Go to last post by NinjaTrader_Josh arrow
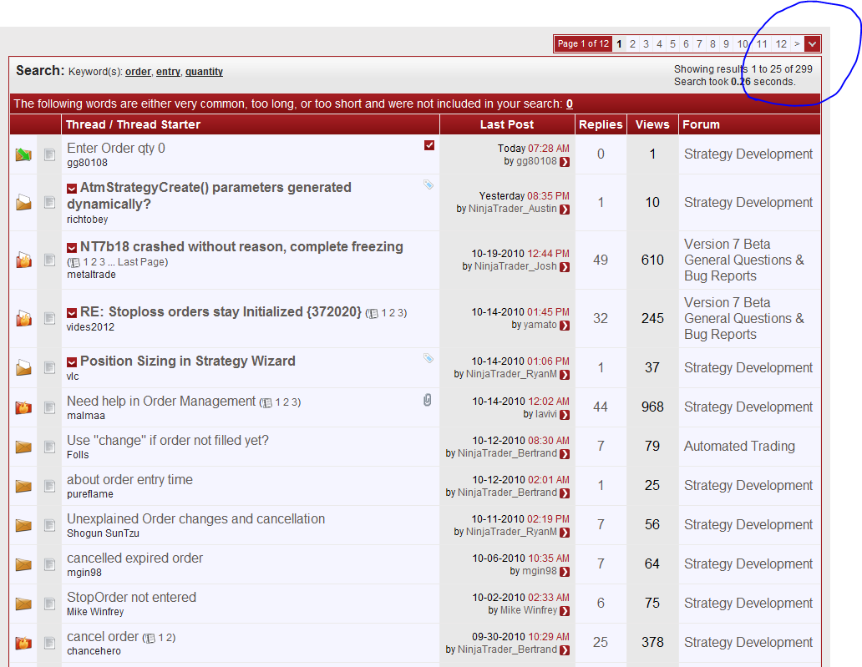The height and width of the screenshot is (667, 862). pyautogui.click(x=565, y=267)
